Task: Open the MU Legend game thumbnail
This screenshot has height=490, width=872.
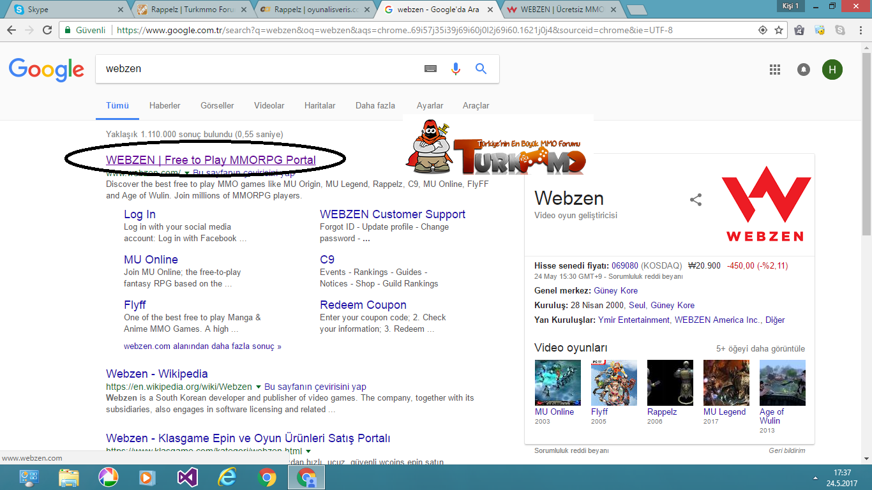Action: coord(726,383)
